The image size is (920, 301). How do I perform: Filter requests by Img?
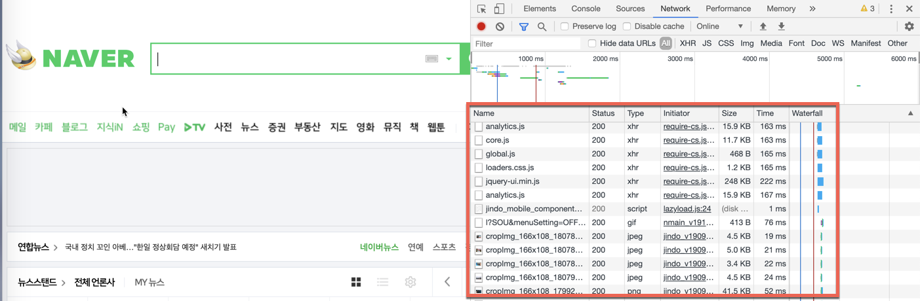pyautogui.click(x=747, y=43)
